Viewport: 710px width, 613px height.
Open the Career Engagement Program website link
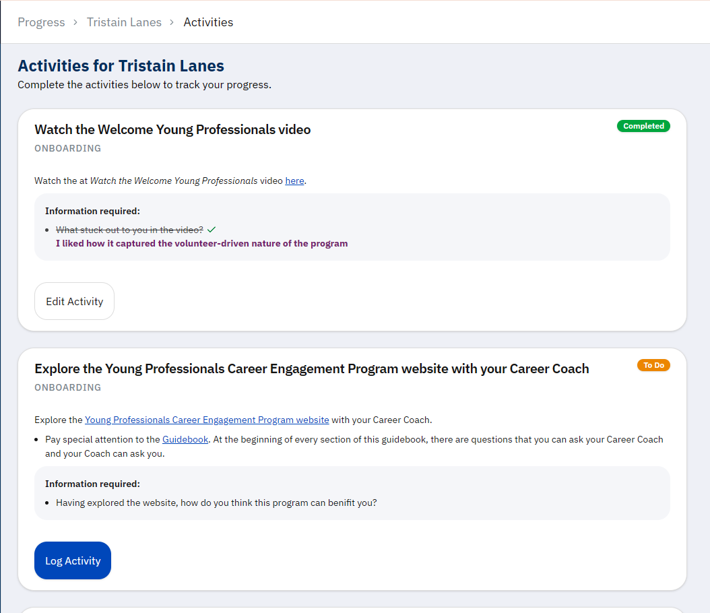point(207,420)
